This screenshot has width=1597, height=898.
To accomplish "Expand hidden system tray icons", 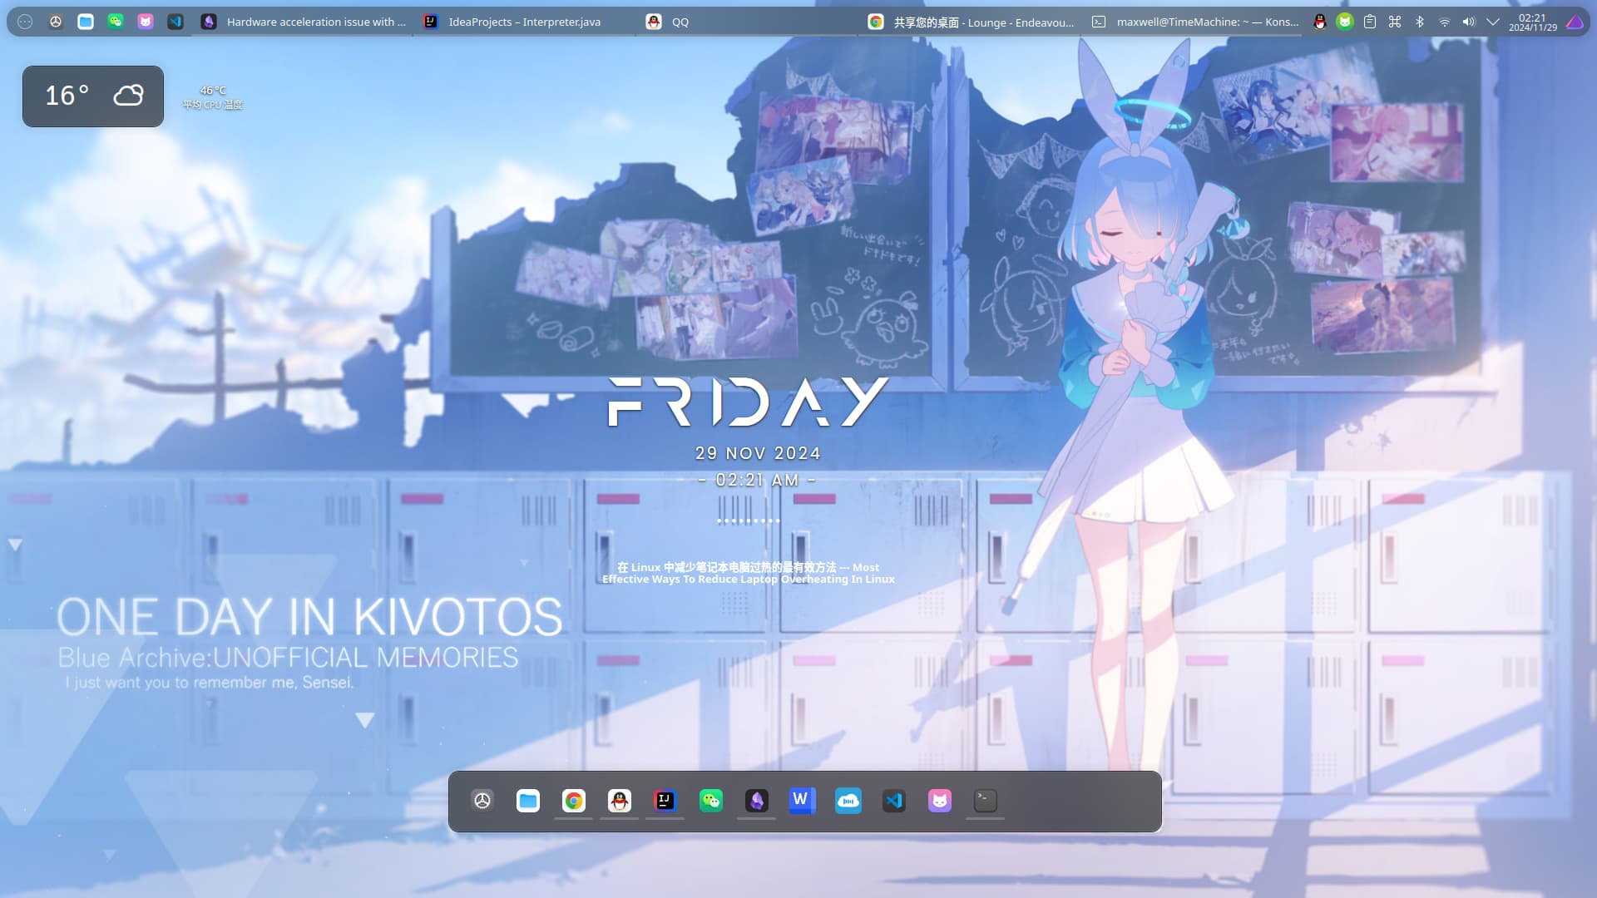I will [x=1493, y=22].
